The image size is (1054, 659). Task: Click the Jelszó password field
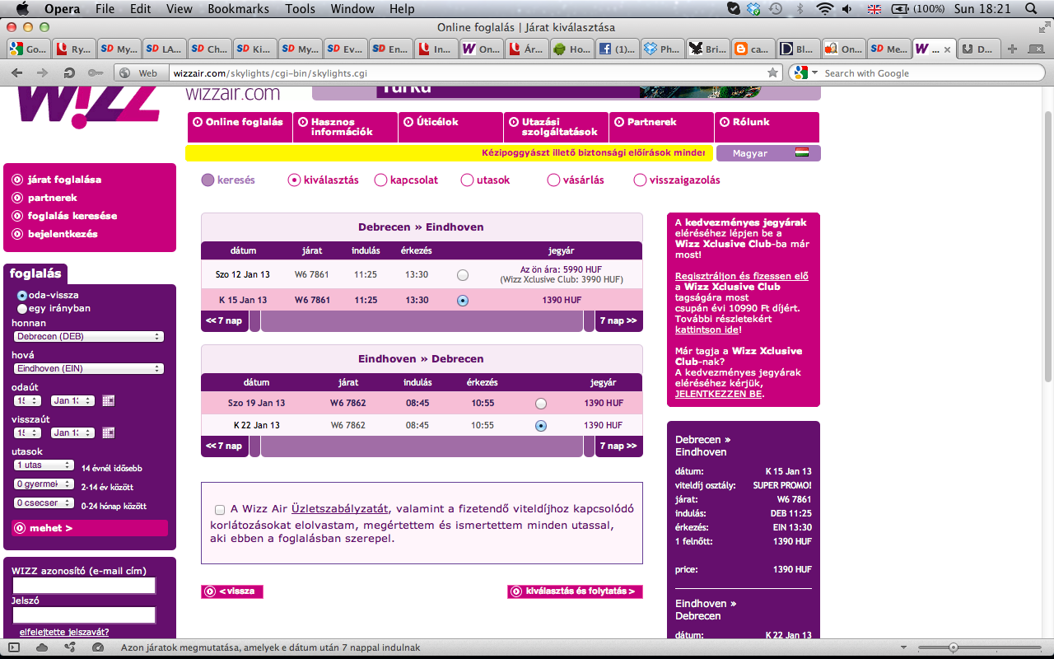pyautogui.click(x=84, y=615)
